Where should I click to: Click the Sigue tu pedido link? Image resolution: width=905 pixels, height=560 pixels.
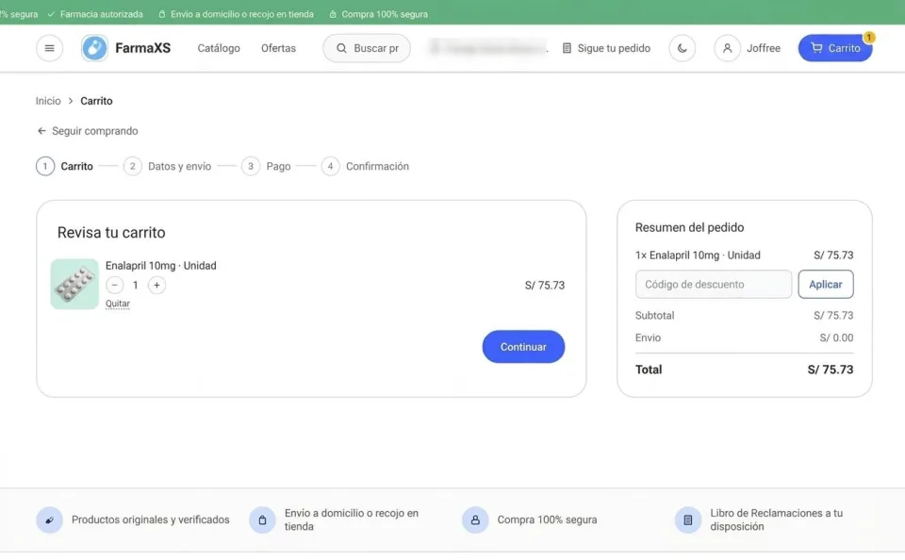(x=606, y=48)
